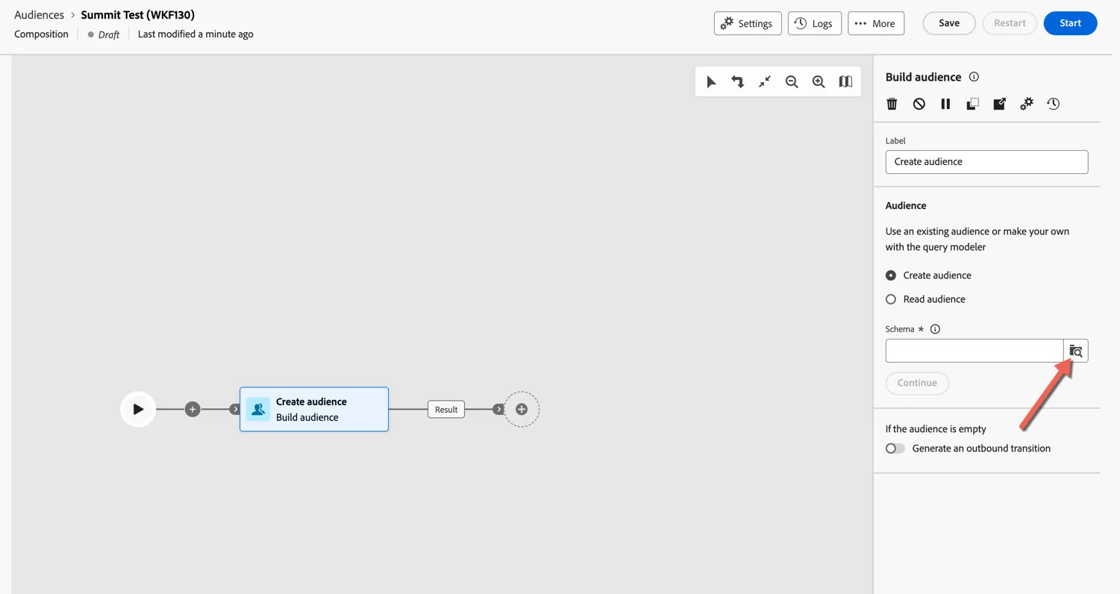Navigate to Audiences breadcrumb
The image size is (1120, 594).
[x=39, y=15]
